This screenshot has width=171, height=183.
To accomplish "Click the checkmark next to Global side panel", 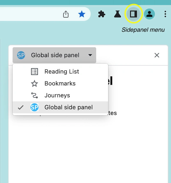I will tap(21, 108).
